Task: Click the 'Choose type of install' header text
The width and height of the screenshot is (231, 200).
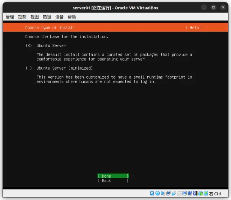Action: [50, 28]
